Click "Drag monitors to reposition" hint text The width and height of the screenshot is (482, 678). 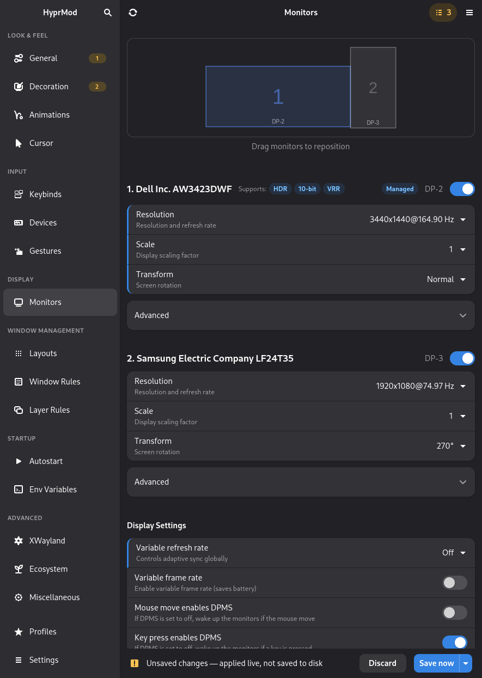pyautogui.click(x=301, y=146)
